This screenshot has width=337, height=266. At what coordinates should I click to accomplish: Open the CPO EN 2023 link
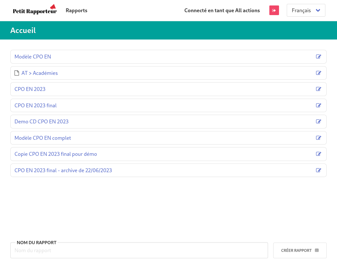pyautogui.click(x=30, y=89)
